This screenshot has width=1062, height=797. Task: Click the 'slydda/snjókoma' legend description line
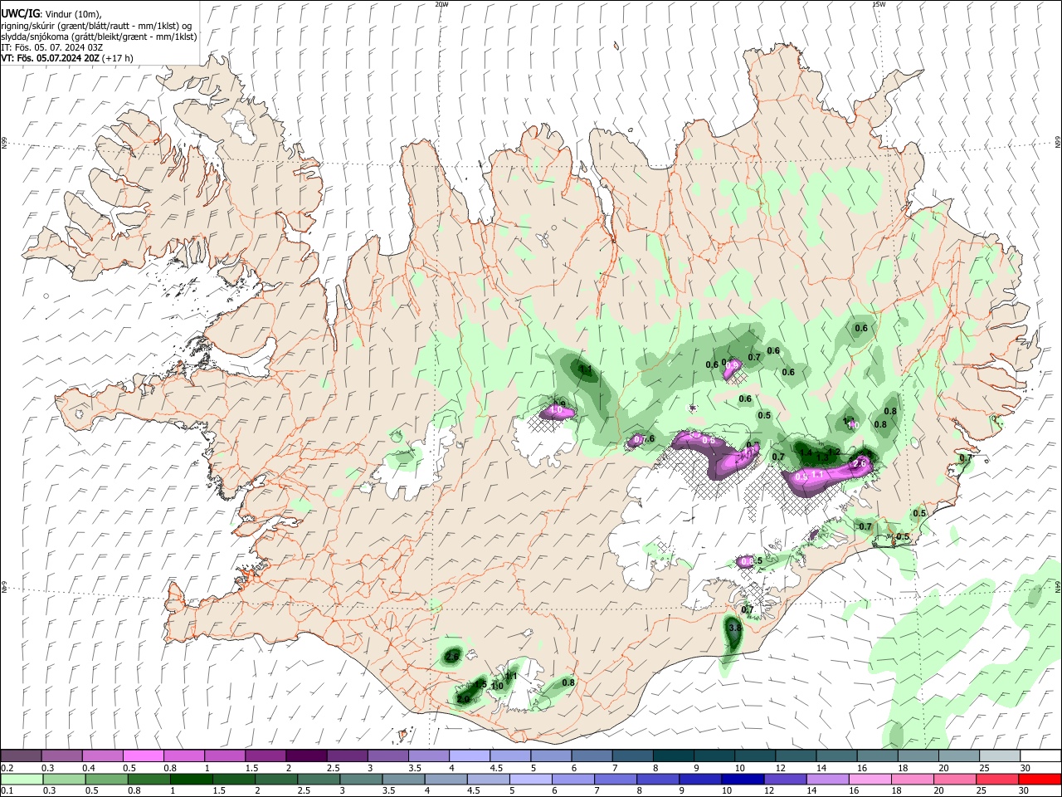coord(99,37)
